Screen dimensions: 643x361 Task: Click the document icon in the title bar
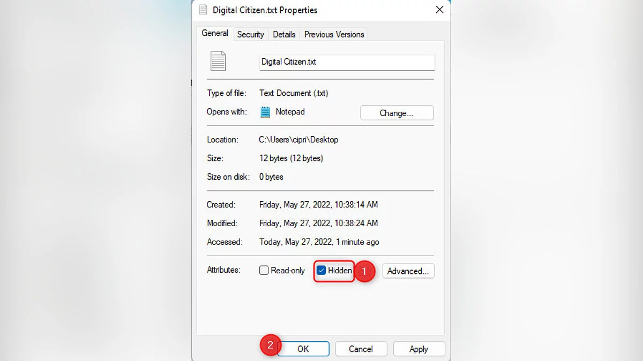click(203, 10)
